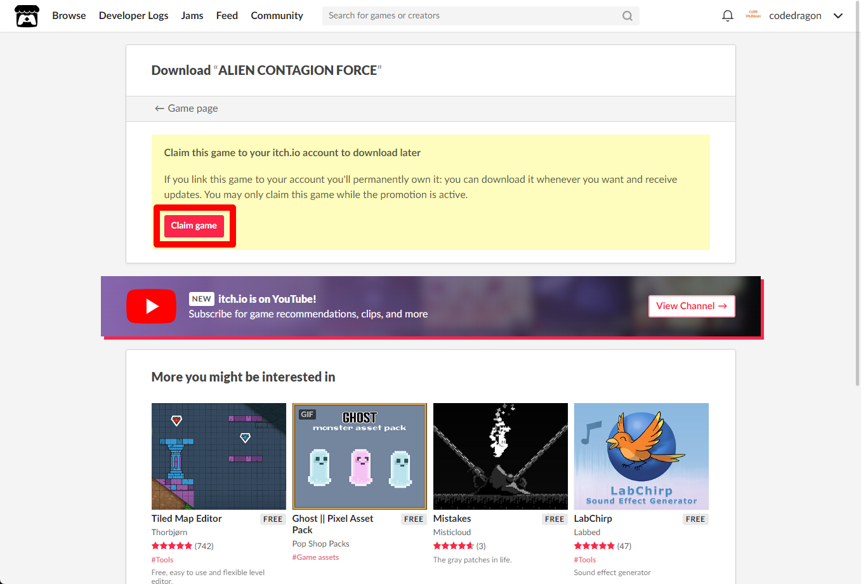Open the itch.io logo home link
The height and width of the screenshot is (584, 861).
(27, 16)
